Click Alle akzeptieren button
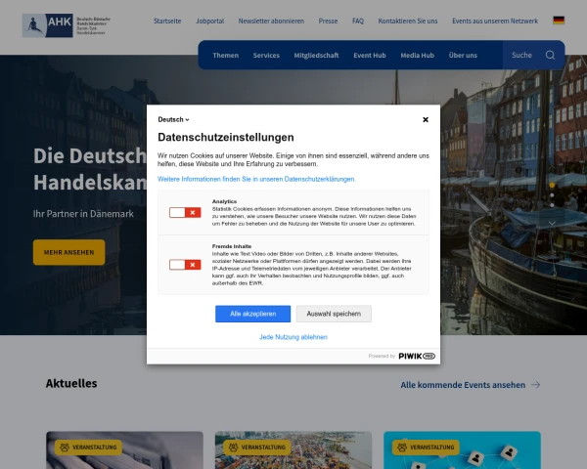The image size is (587, 469). click(252, 314)
